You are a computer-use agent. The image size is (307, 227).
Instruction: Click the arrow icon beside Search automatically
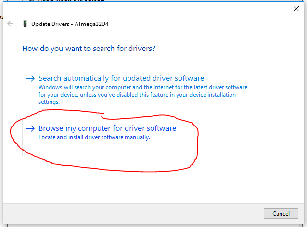pyautogui.click(x=30, y=78)
